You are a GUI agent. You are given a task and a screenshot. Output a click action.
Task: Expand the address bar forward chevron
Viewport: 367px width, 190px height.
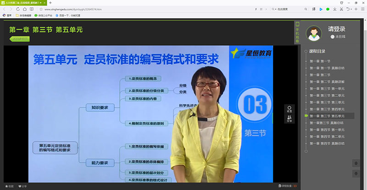tap(266, 9)
